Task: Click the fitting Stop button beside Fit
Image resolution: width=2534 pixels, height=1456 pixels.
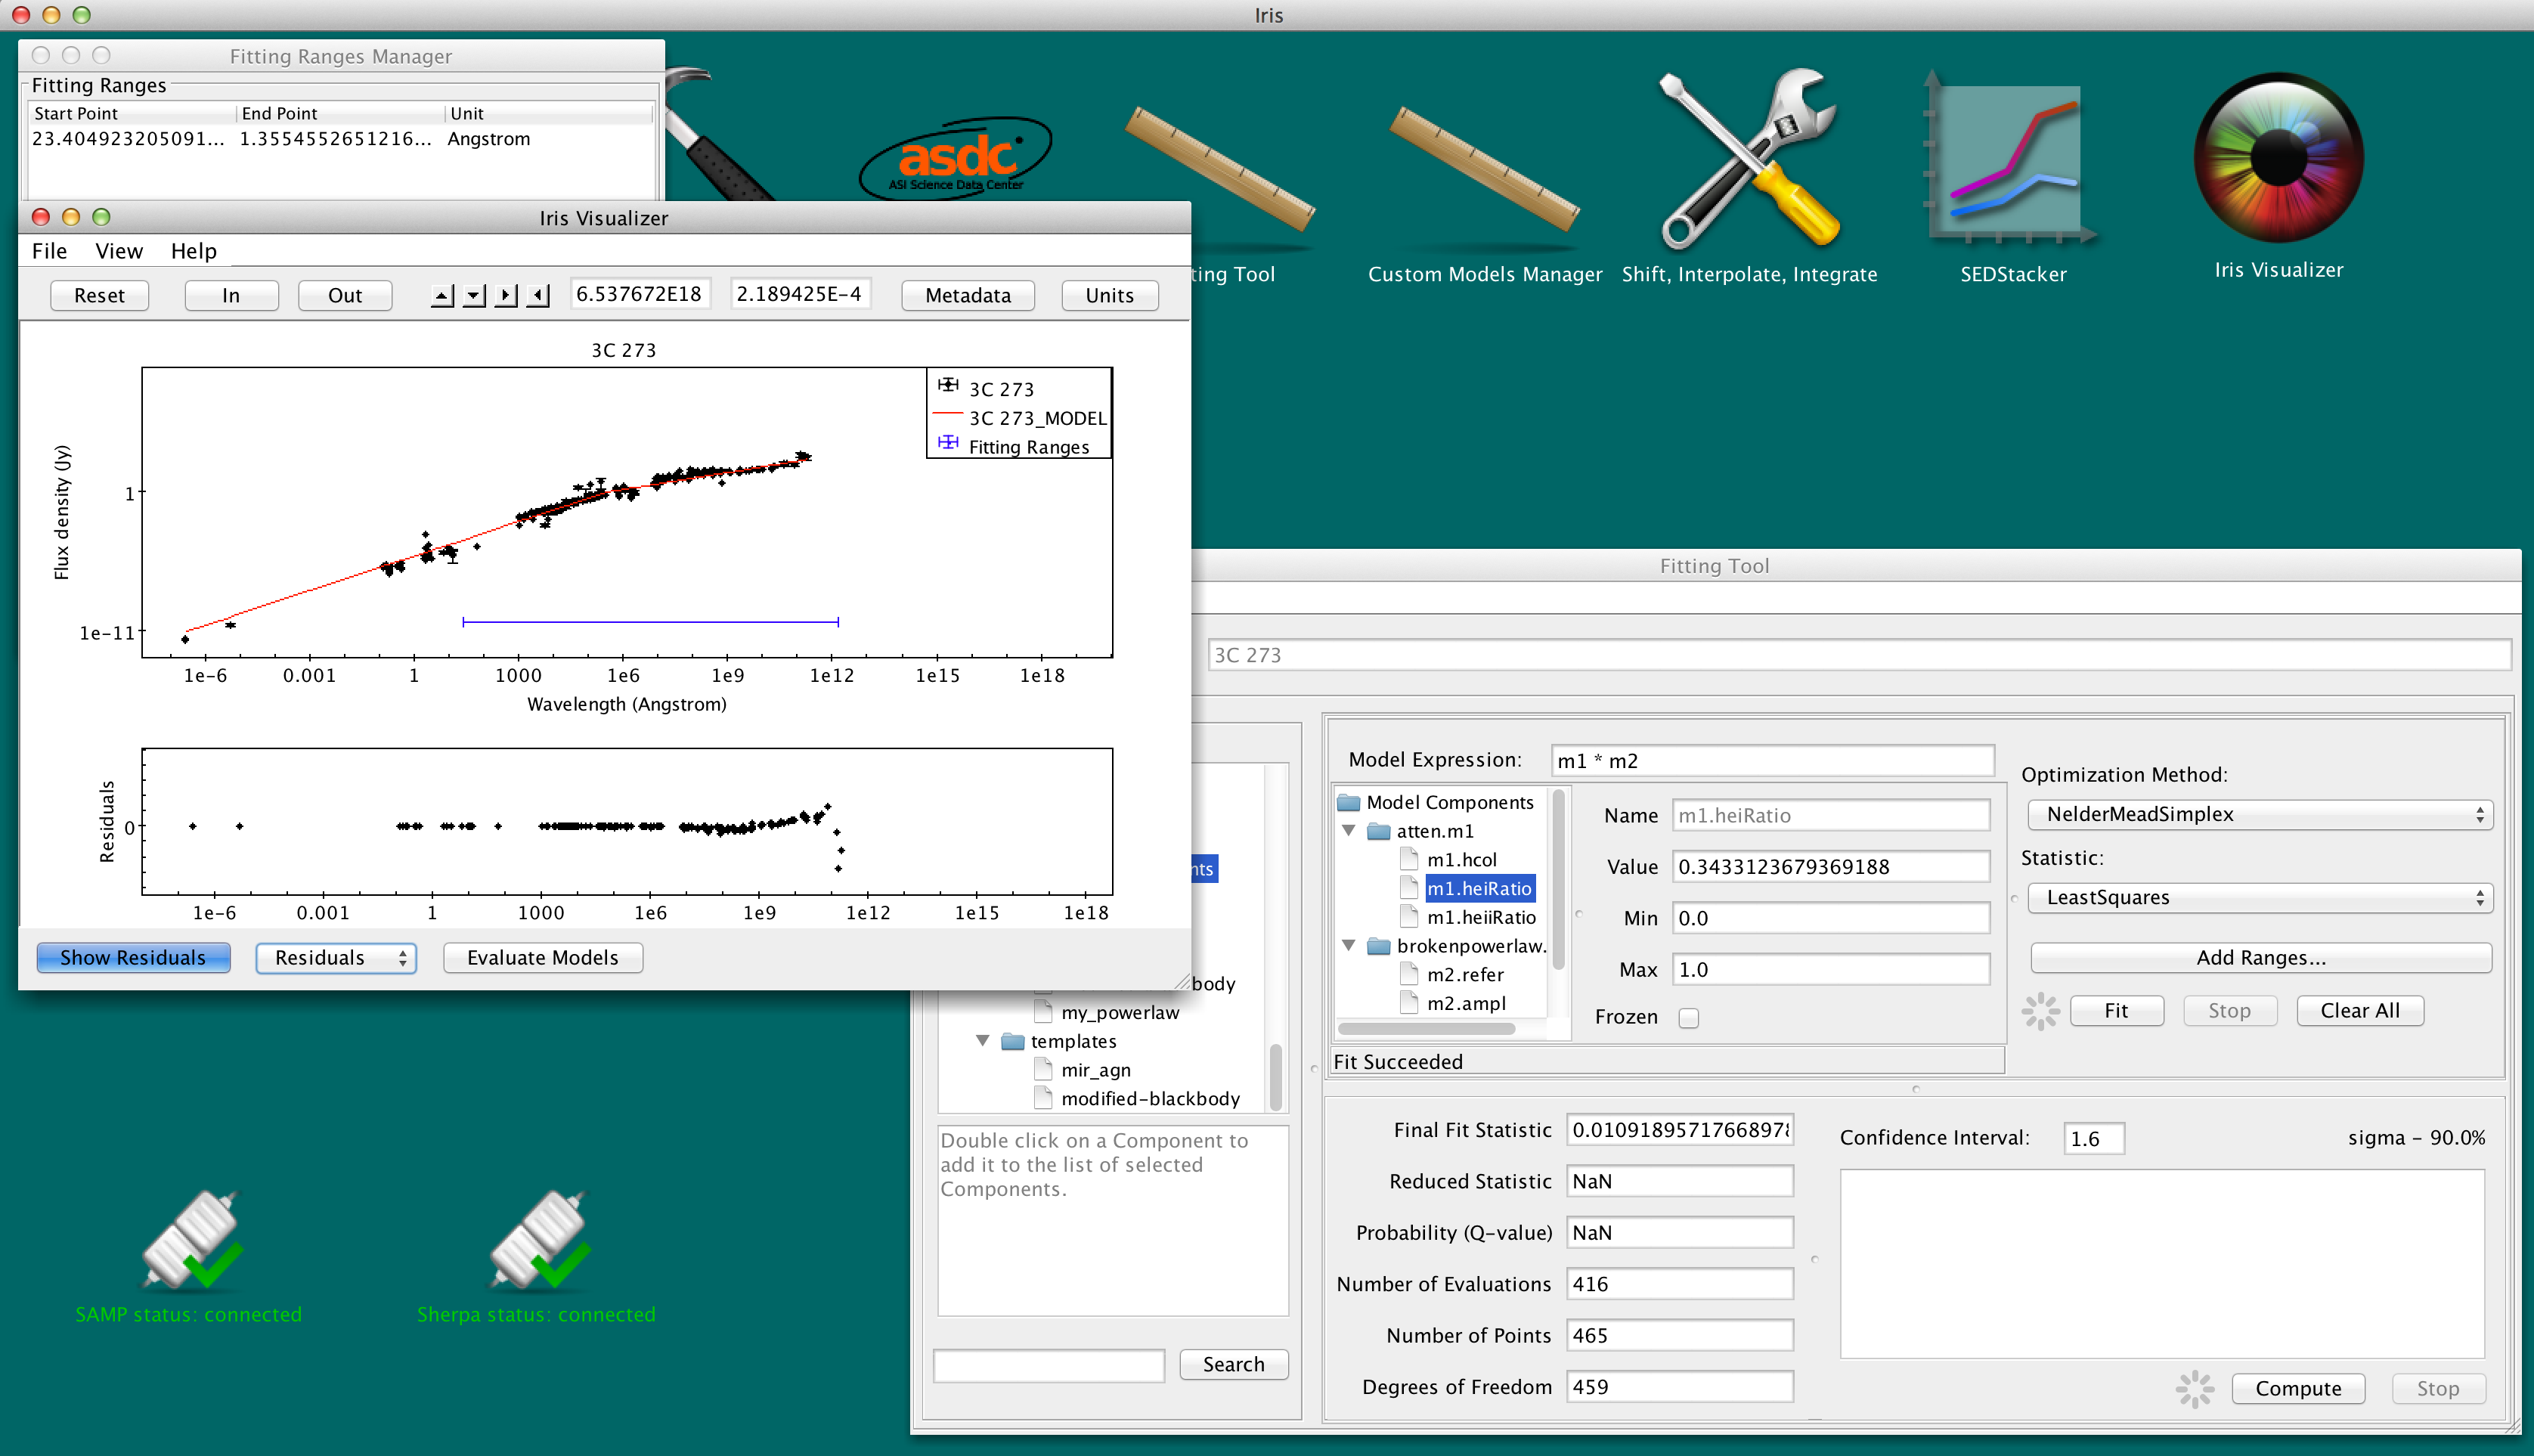Action: (x=2230, y=1010)
